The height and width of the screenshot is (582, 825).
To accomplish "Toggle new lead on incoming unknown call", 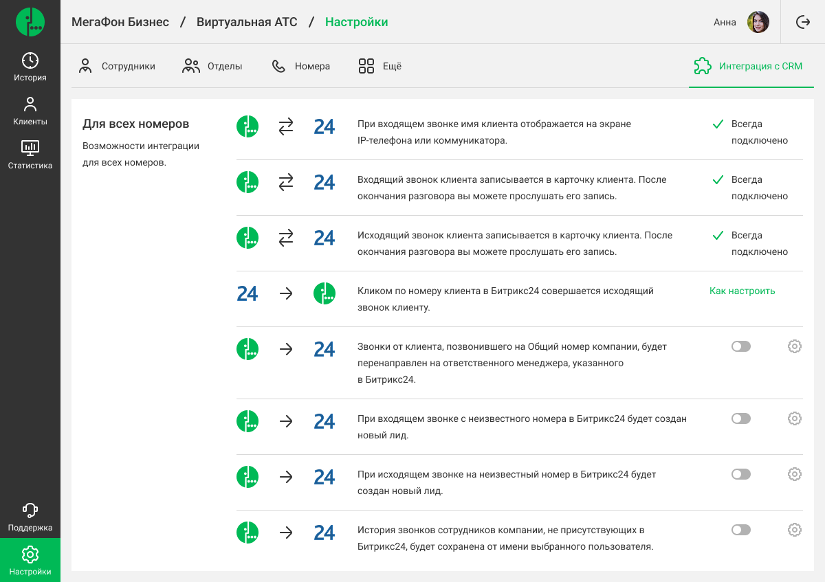I will [741, 418].
